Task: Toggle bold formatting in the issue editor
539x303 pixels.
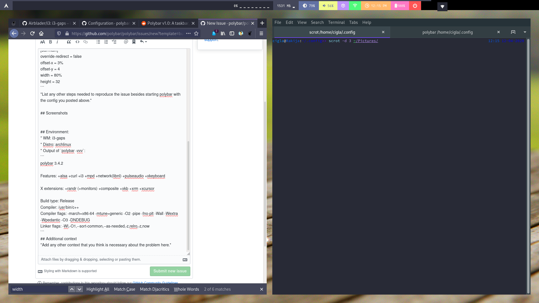Action: (51, 42)
